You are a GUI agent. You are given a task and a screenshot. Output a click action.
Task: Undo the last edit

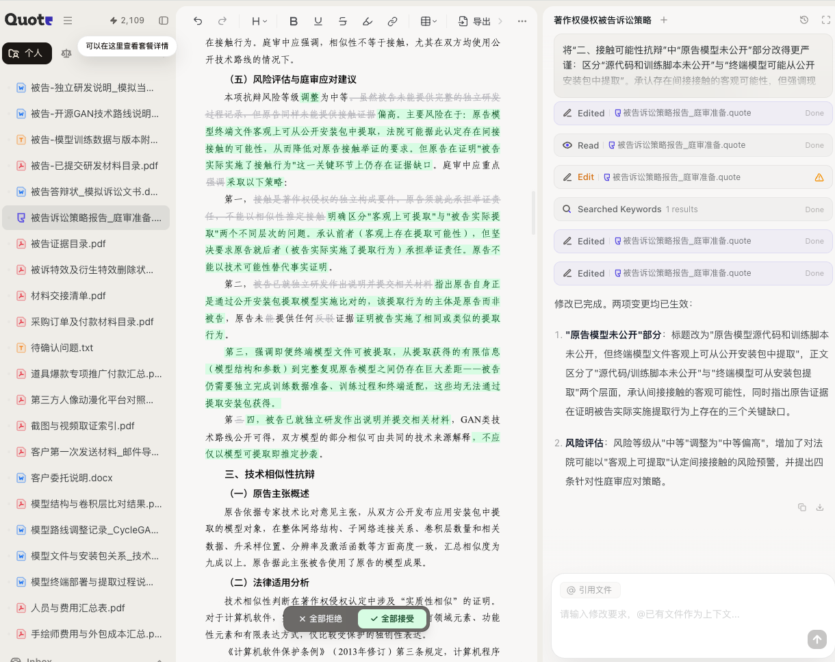198,21
